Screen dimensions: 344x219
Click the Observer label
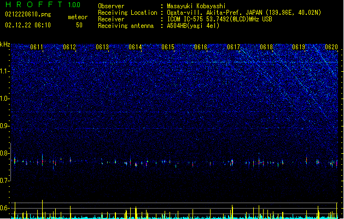pos(111,6)
